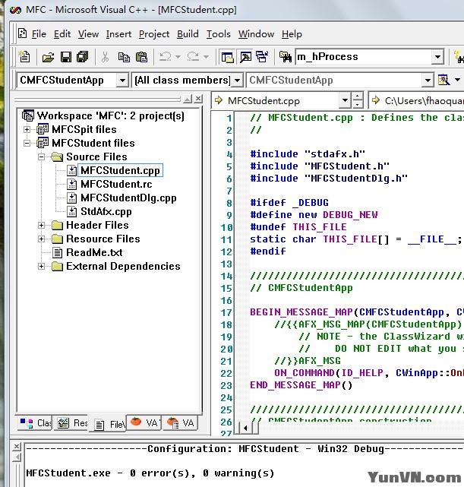Screen dimensions: 464x487
Task: Select MFCStudent.cpp in the file tree
Action: point(120,170)
